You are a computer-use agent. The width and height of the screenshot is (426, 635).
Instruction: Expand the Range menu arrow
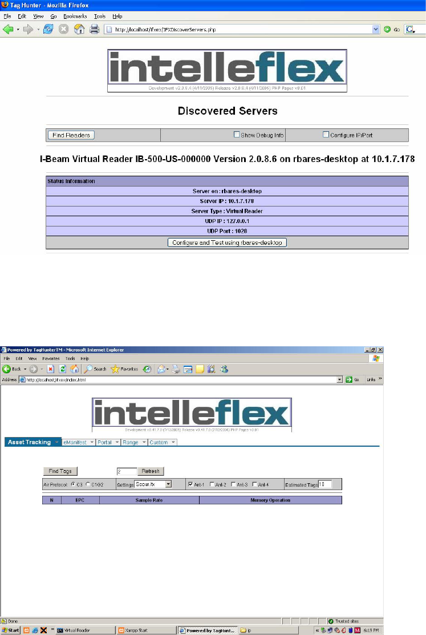[x=144, y=442]
